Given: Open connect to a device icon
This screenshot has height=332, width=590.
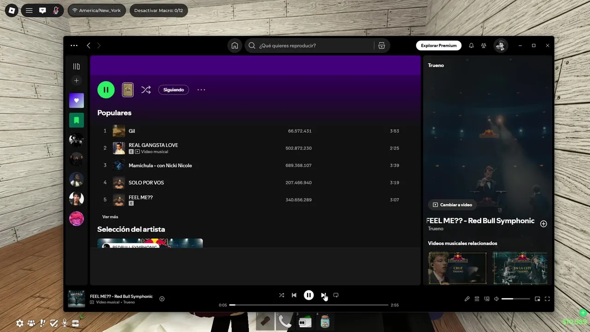Looking at the screenshot, I should tap(487, 299).
